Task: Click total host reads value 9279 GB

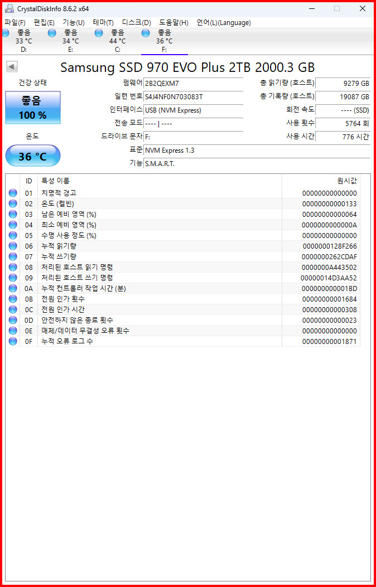Action: click(x=343, y=83)
